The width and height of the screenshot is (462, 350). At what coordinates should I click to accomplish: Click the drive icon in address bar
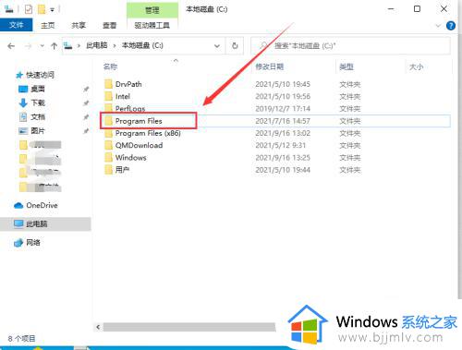(67, 46)
